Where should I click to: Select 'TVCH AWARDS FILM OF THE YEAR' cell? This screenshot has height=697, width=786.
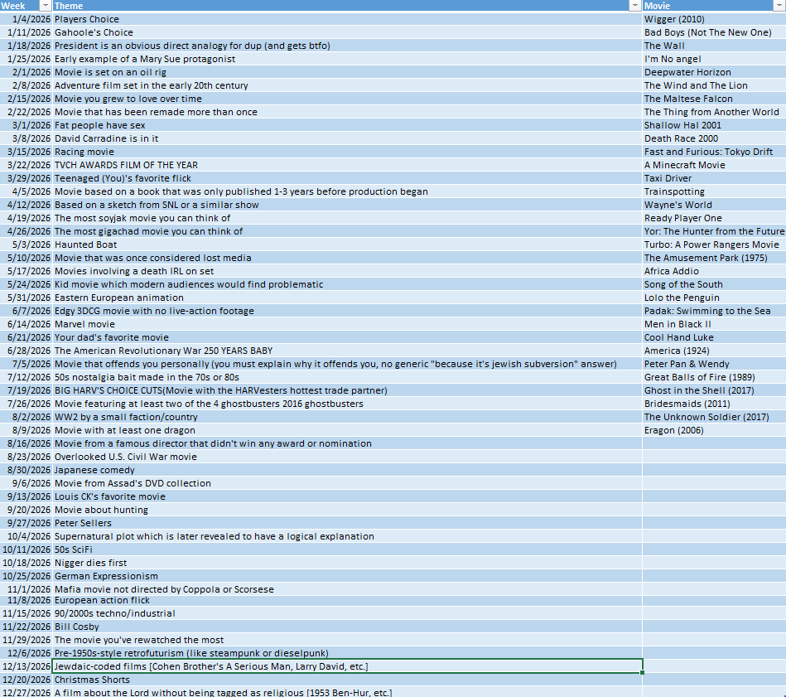347,165
